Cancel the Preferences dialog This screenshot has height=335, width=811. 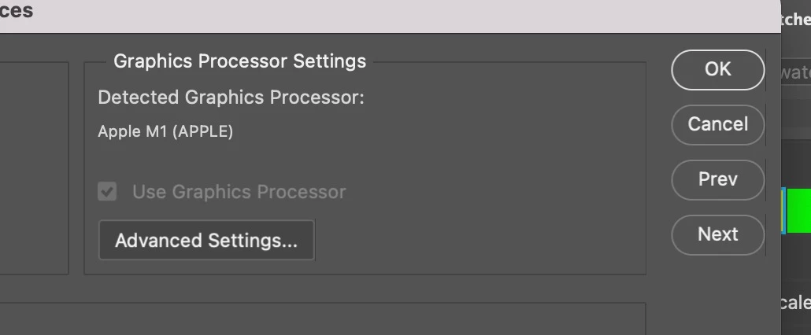tap(717, 124)
